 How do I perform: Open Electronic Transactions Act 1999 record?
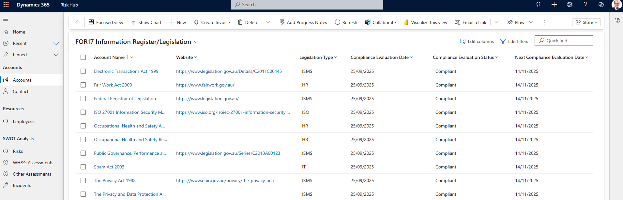click(x=126, y=71)
